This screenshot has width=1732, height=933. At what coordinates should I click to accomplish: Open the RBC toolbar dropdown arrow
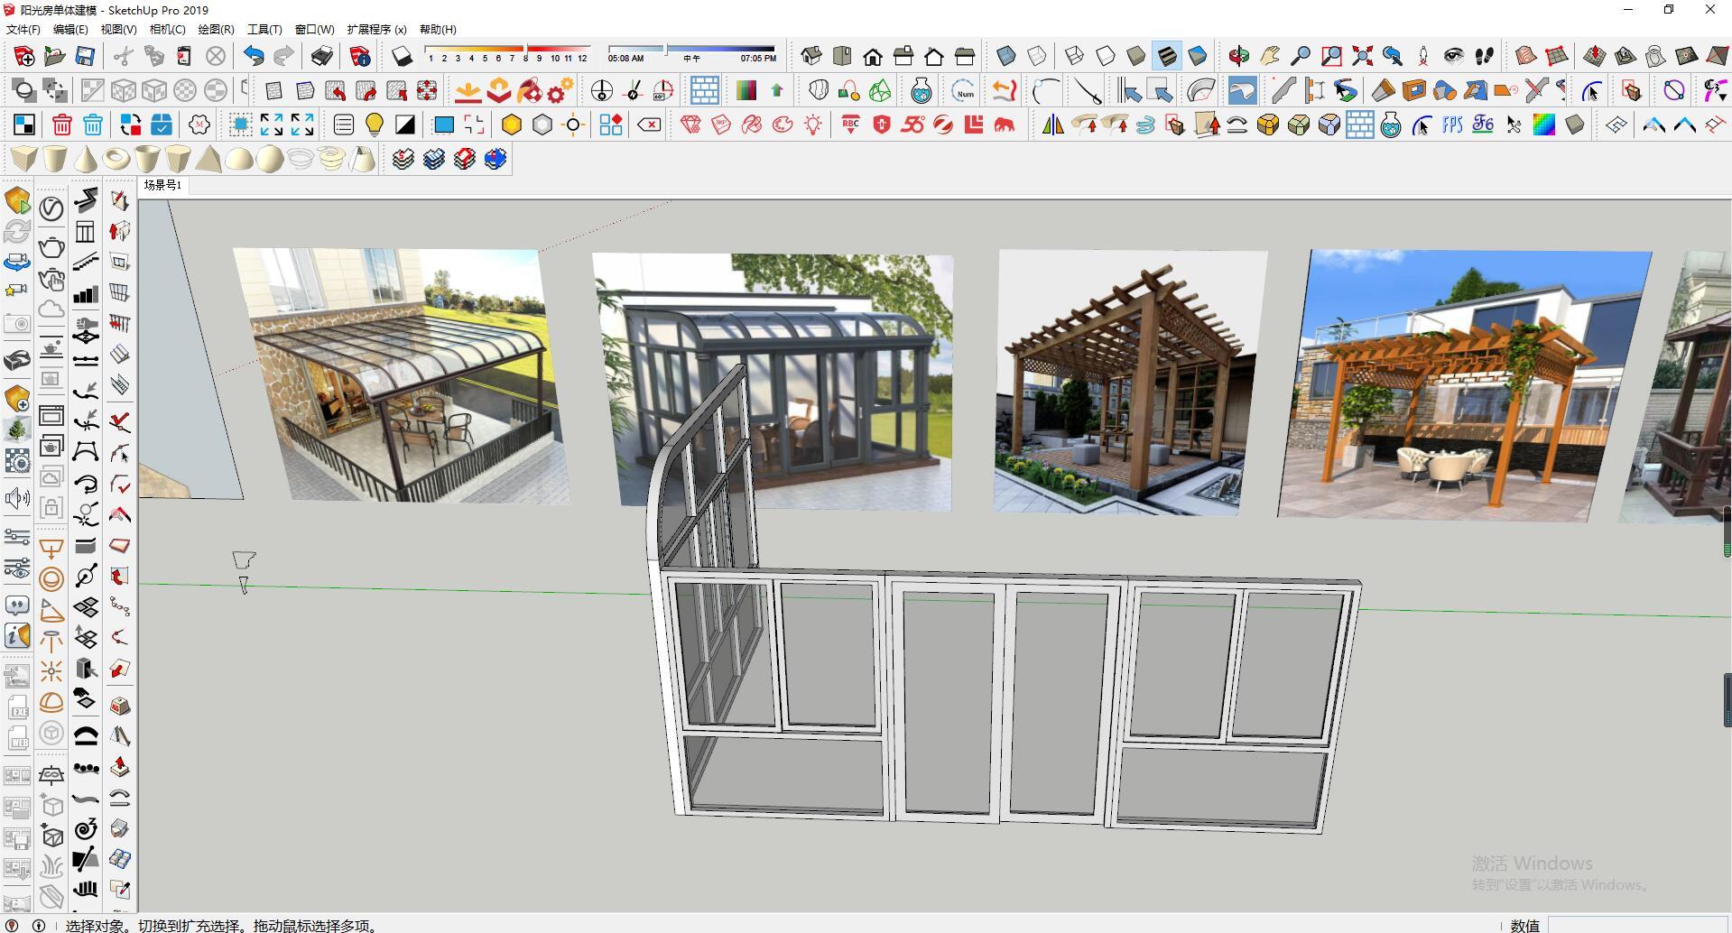(851, 133)
